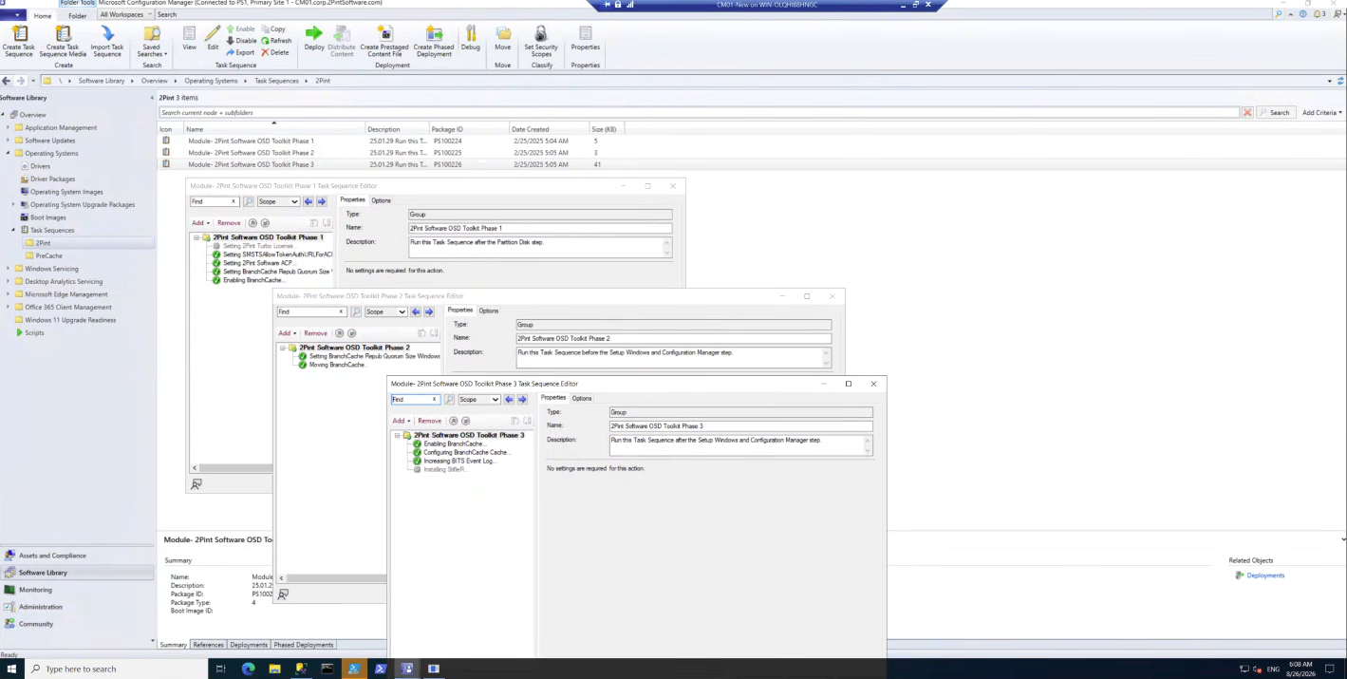Click Refresh in the ribbon
The height and width of the screenshot is (679, 1347).
point(276,41)
